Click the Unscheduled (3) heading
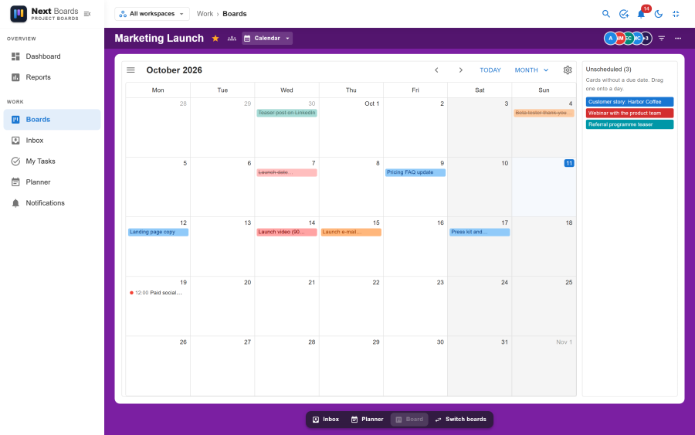 tap(609, 70)
